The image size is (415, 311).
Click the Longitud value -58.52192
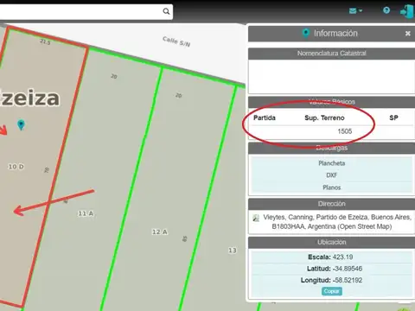click(x=348, y=280)
